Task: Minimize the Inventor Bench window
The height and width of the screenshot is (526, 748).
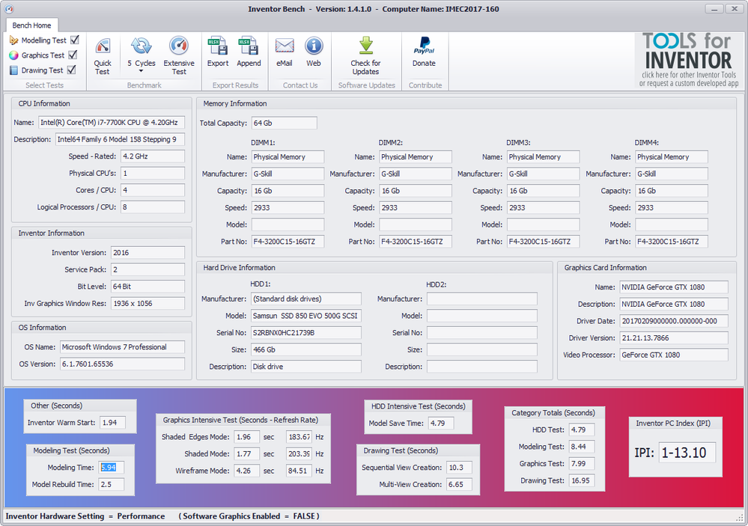Action: (x=714, y=9)
